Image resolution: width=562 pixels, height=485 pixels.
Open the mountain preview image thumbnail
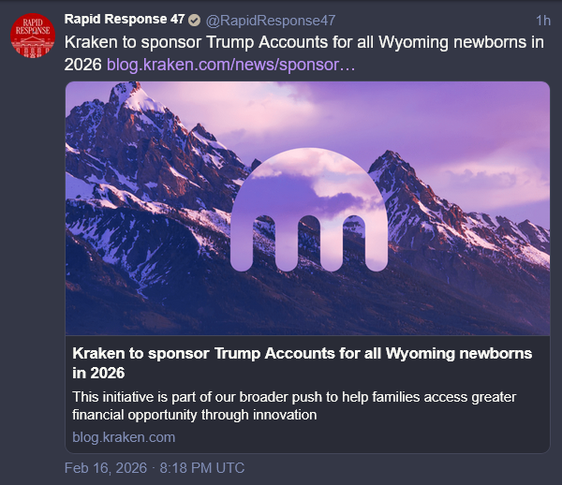click(307, 208)
